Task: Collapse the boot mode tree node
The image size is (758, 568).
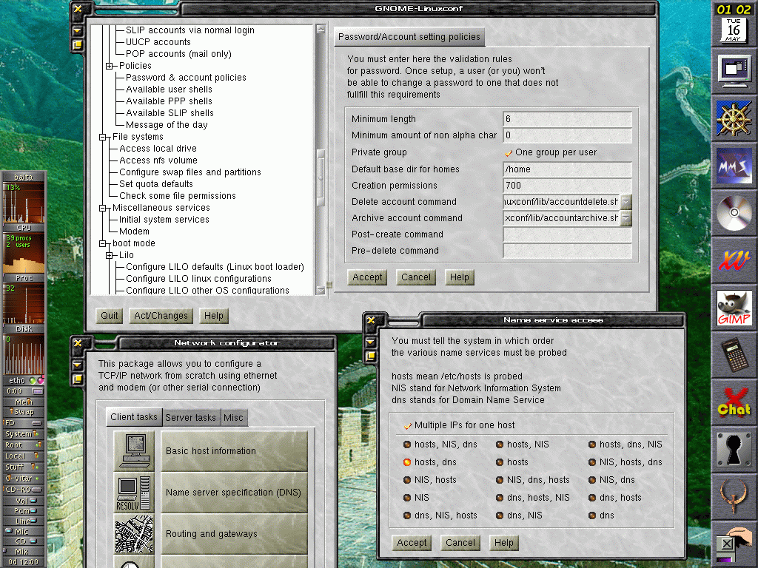Action: click(102, 244)
